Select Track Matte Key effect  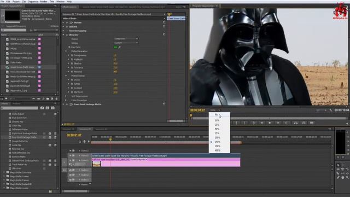tap(19, 164)
